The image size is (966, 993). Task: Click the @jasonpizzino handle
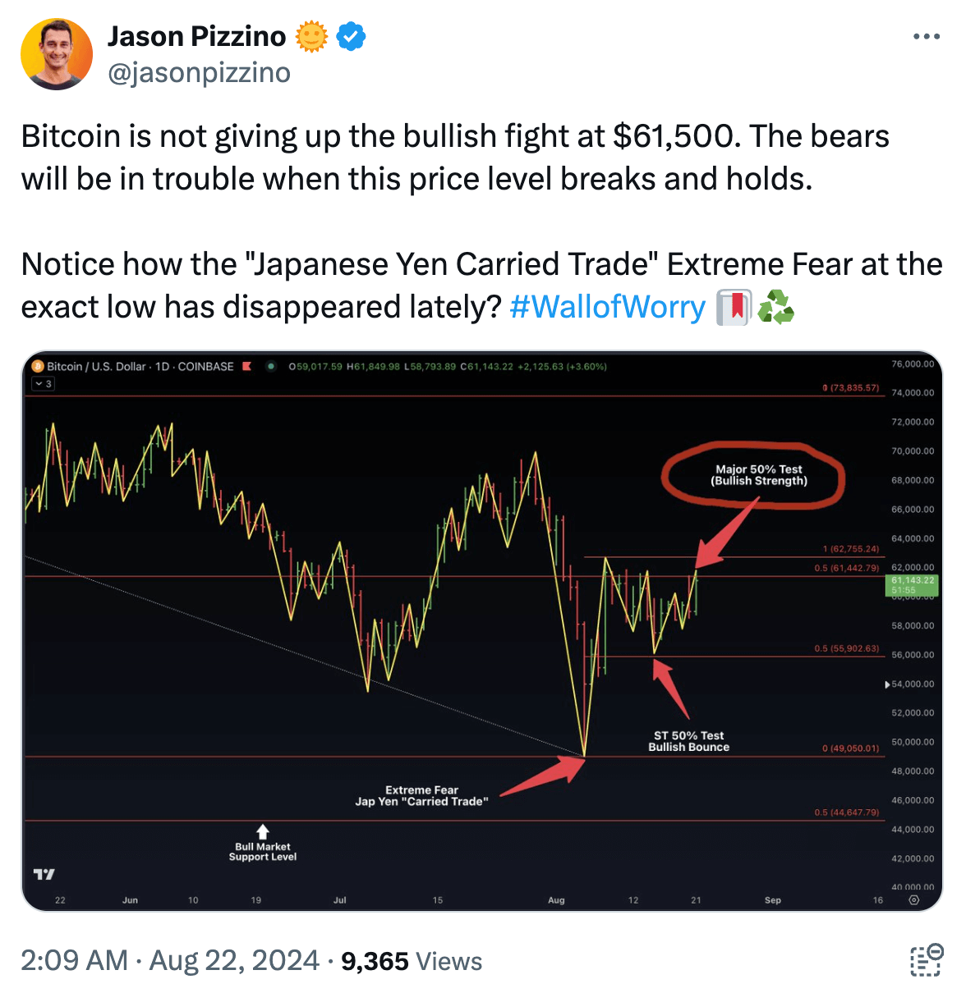(x=199, y=72)
